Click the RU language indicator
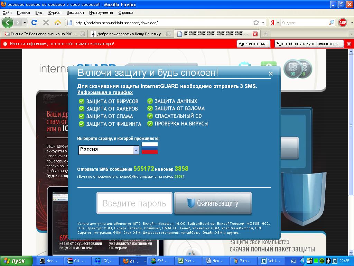This screenshot has height=266, width=354. point(294,261)
